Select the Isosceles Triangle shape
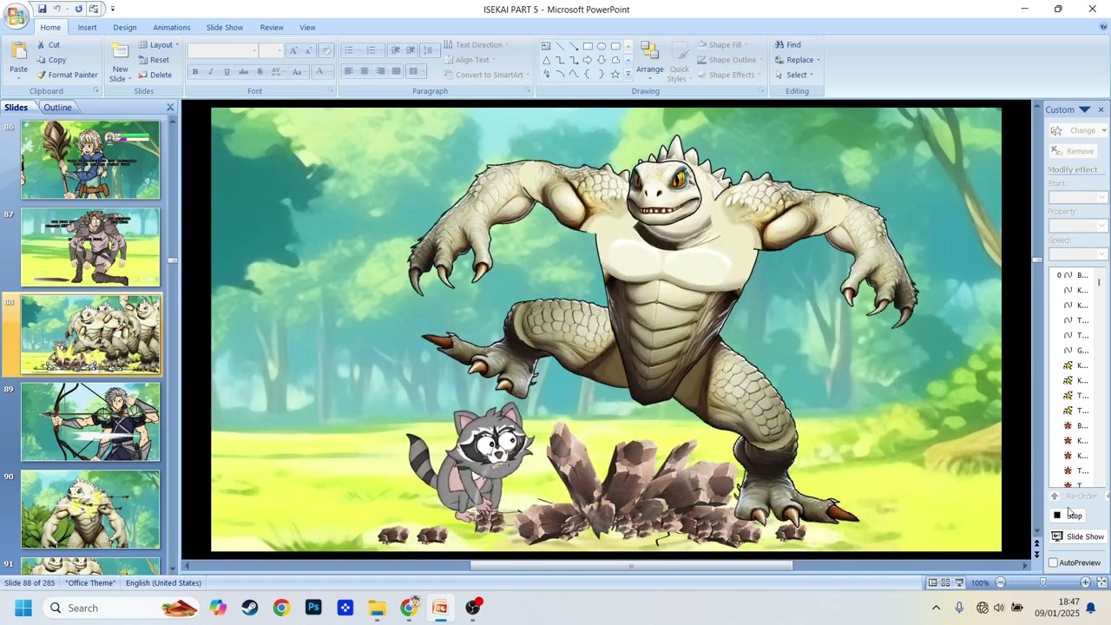 pyautogui.click(x=546, y=60)
